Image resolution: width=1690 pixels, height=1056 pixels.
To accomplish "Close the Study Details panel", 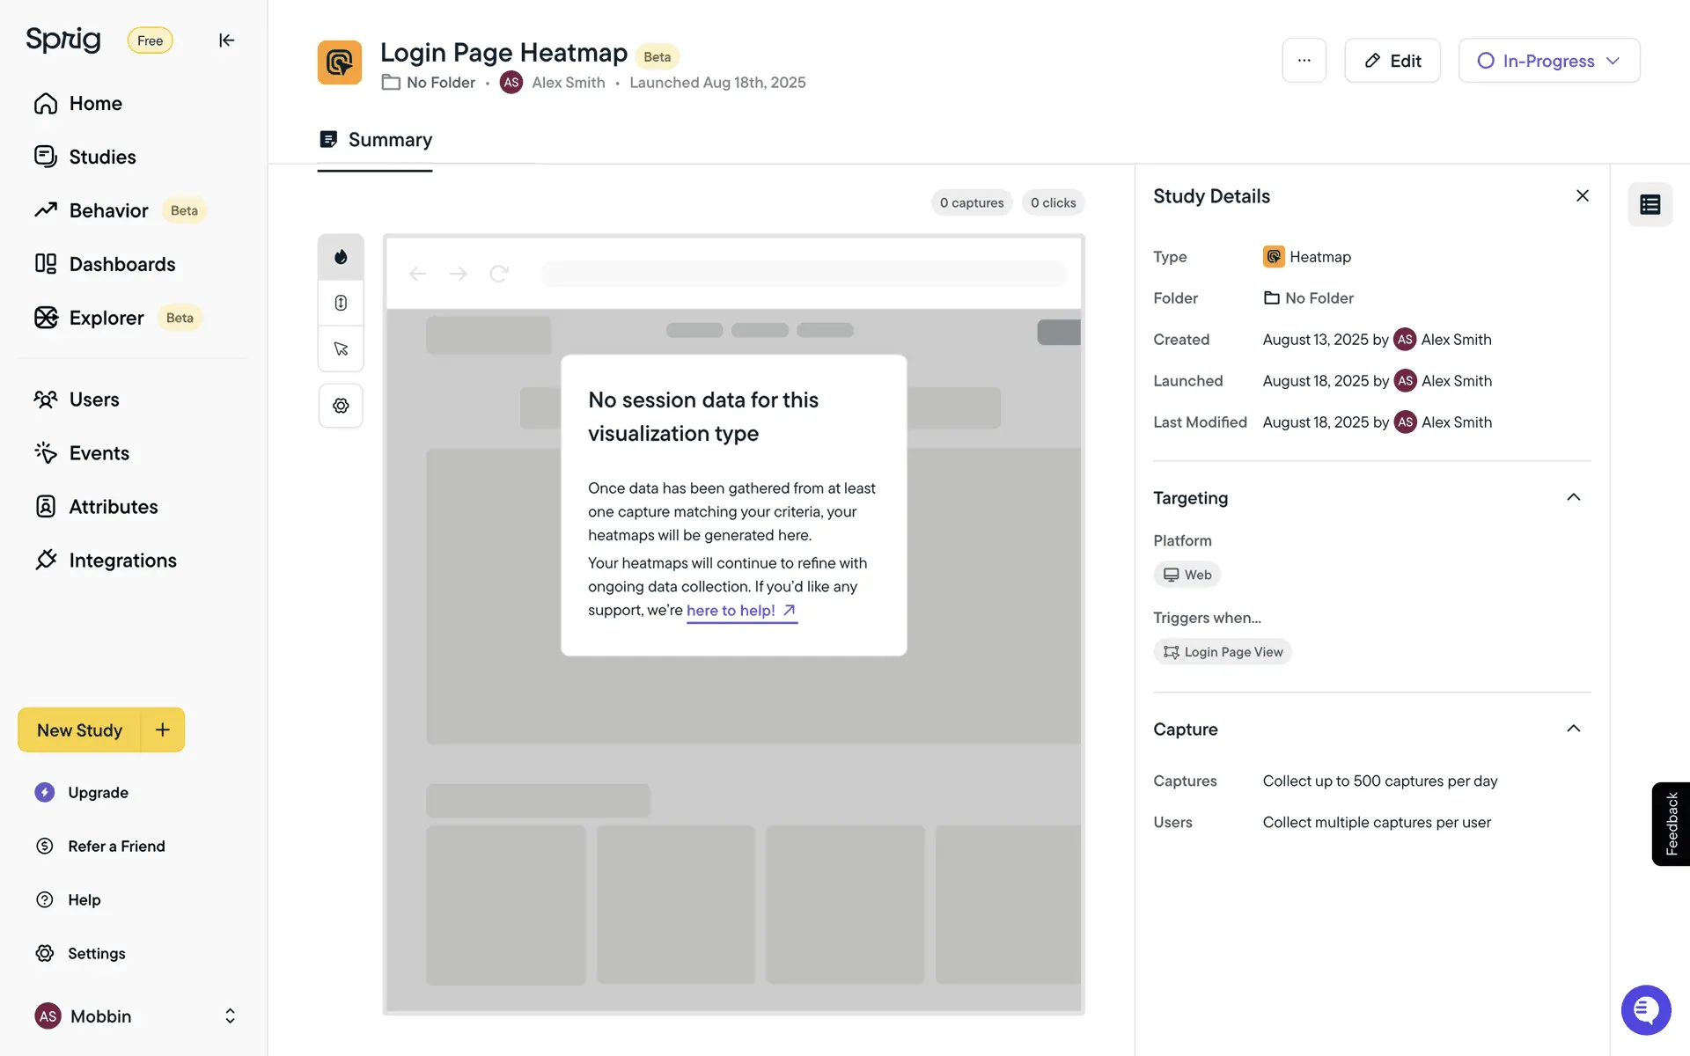I will (x=1582, y=195).
